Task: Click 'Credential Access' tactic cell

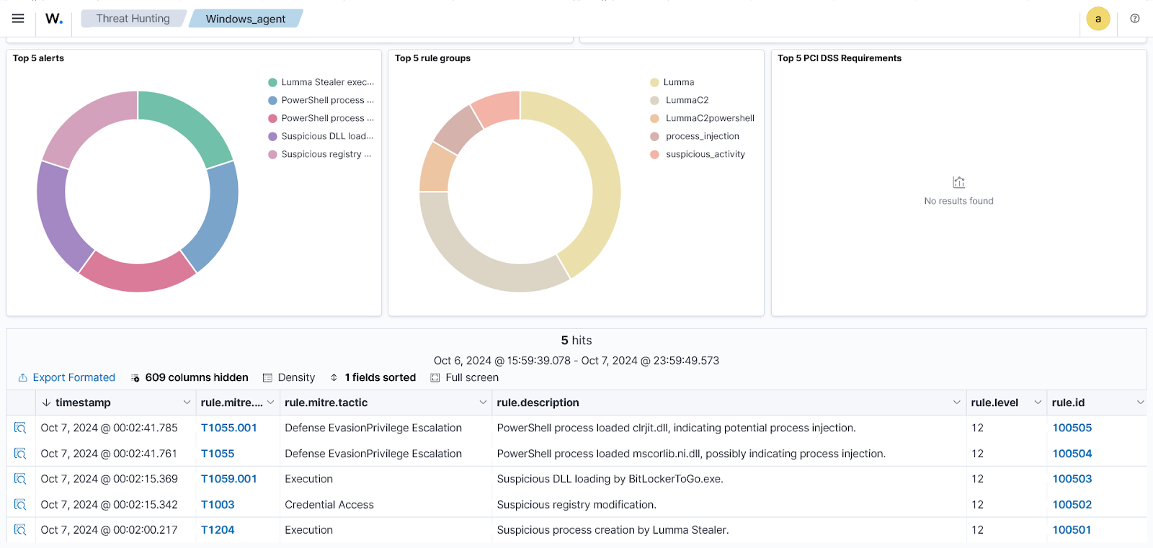Action: coord(329,505)
